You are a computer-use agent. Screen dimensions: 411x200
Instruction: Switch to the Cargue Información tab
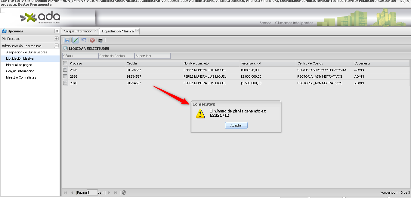point(78,31)
